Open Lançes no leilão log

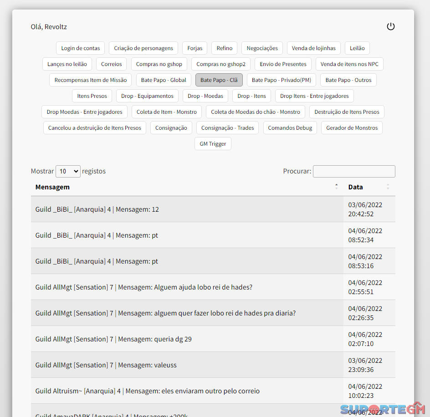[67, 64]
